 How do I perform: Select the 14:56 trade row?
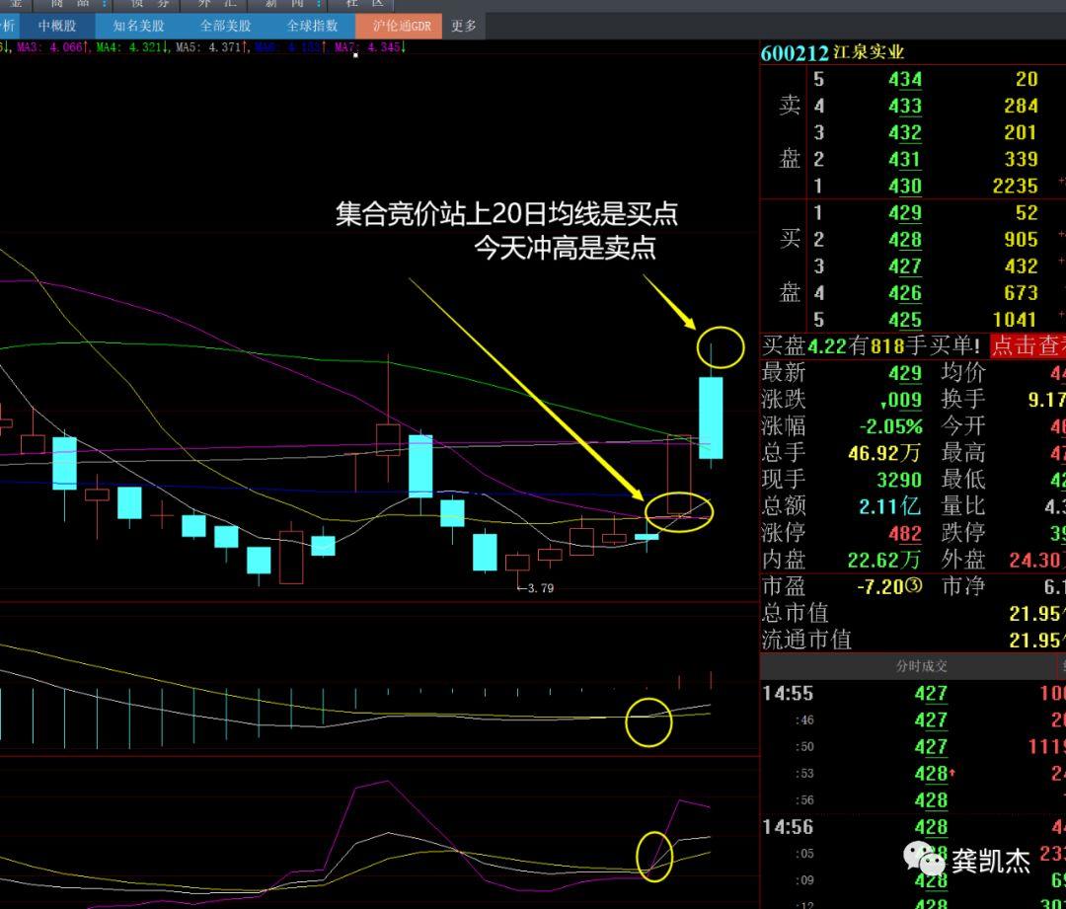pyautogui.click(x=913, y=827)
